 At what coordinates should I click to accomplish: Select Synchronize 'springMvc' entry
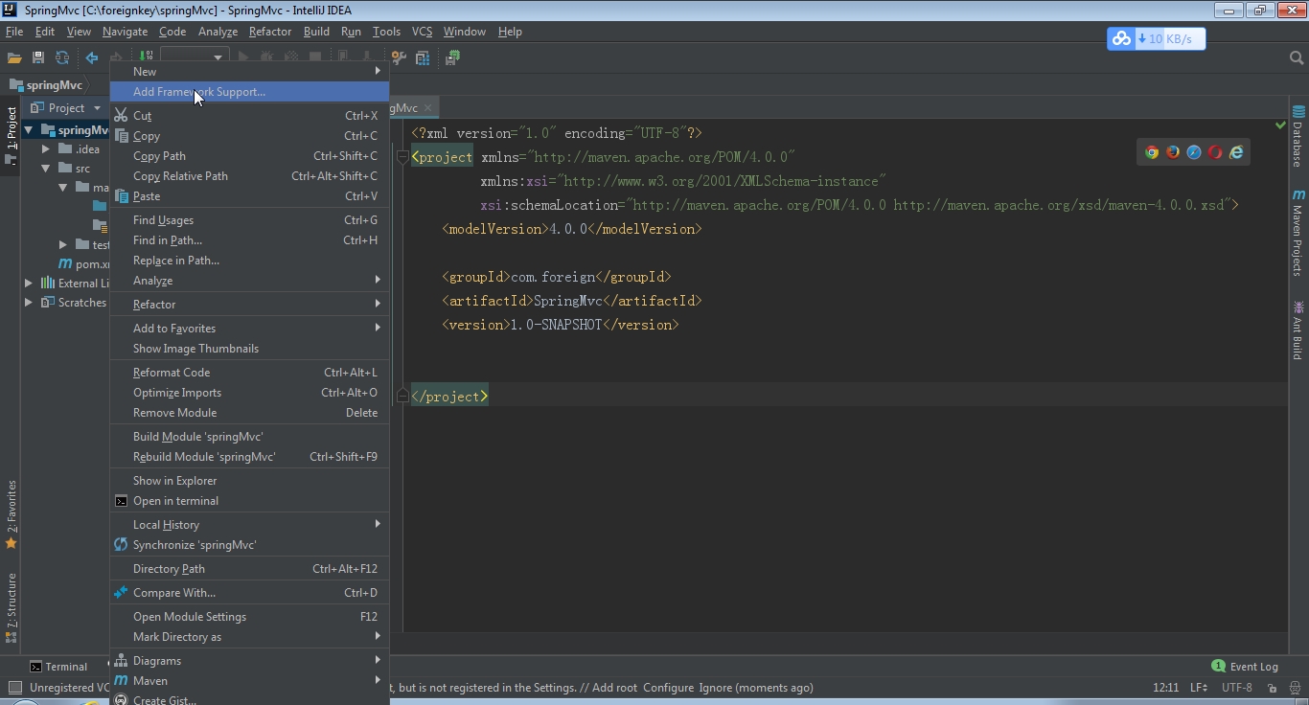click(x=249, y=545)
